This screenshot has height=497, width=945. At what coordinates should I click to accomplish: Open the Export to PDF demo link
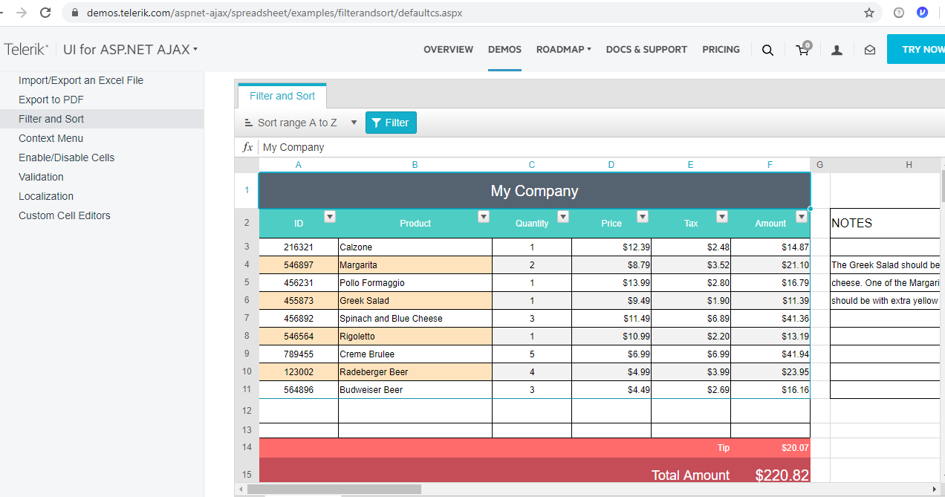click(51, 100)
